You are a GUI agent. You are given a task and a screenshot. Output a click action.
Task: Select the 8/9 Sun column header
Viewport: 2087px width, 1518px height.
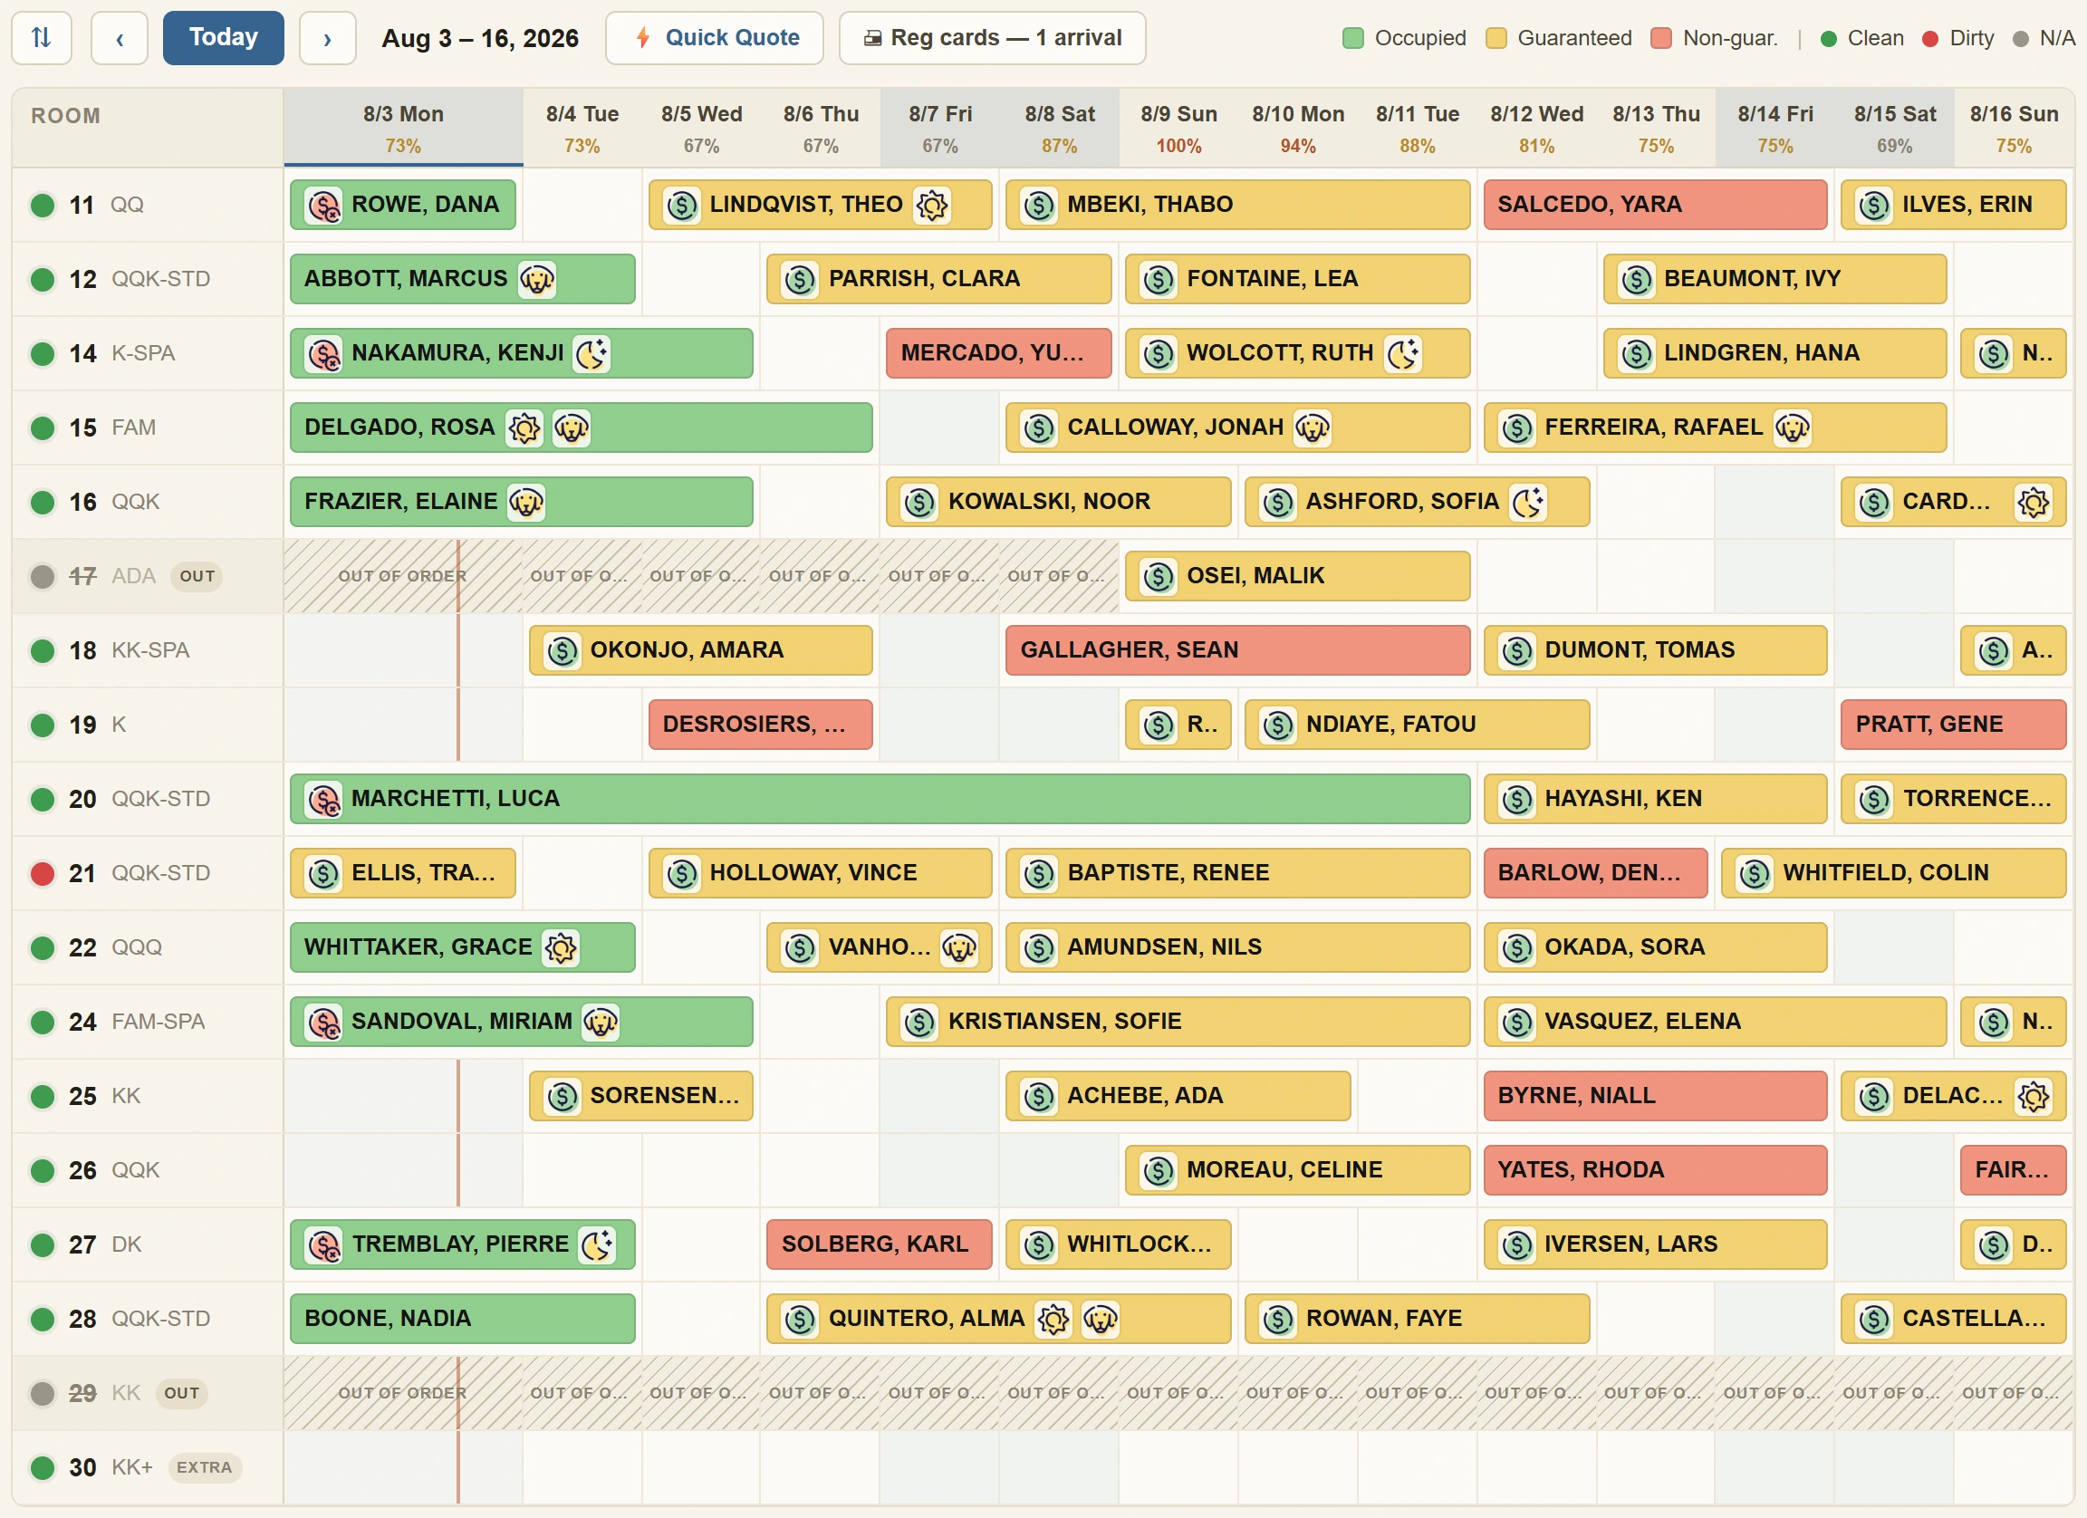click(1178, 128)
